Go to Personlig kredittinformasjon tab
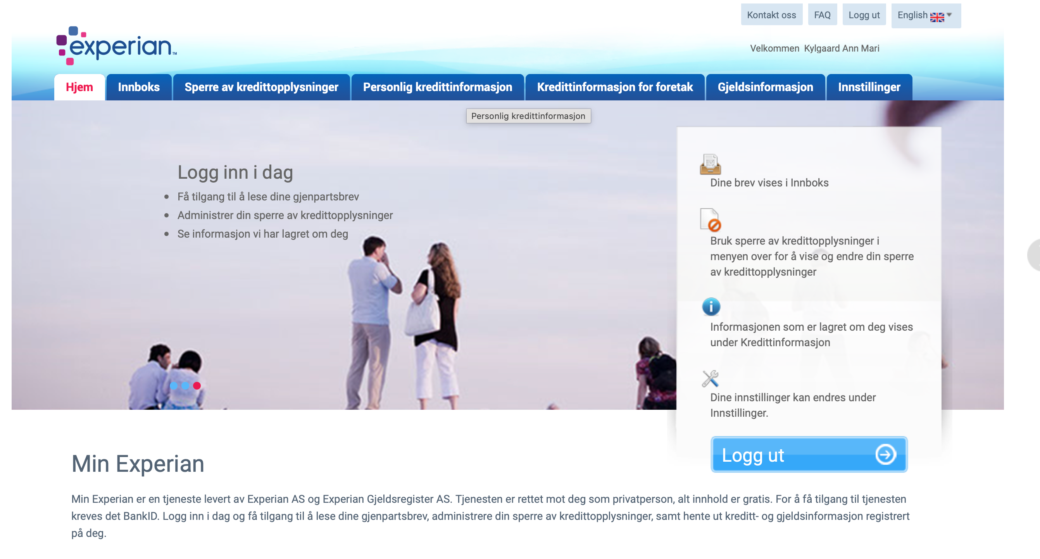Image resolution: width=1040 pixels, height=559 pixels. (438, 87)
